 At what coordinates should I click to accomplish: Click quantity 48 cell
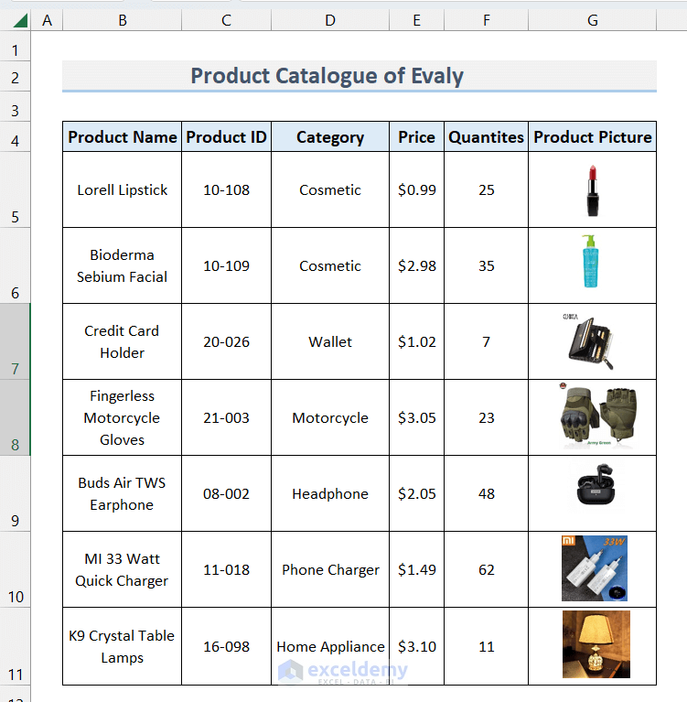pyautogui.click(x=486, y=493)
